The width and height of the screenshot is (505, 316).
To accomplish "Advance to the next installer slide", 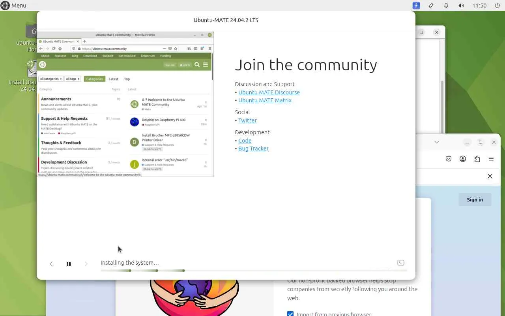I will (86, 264).
